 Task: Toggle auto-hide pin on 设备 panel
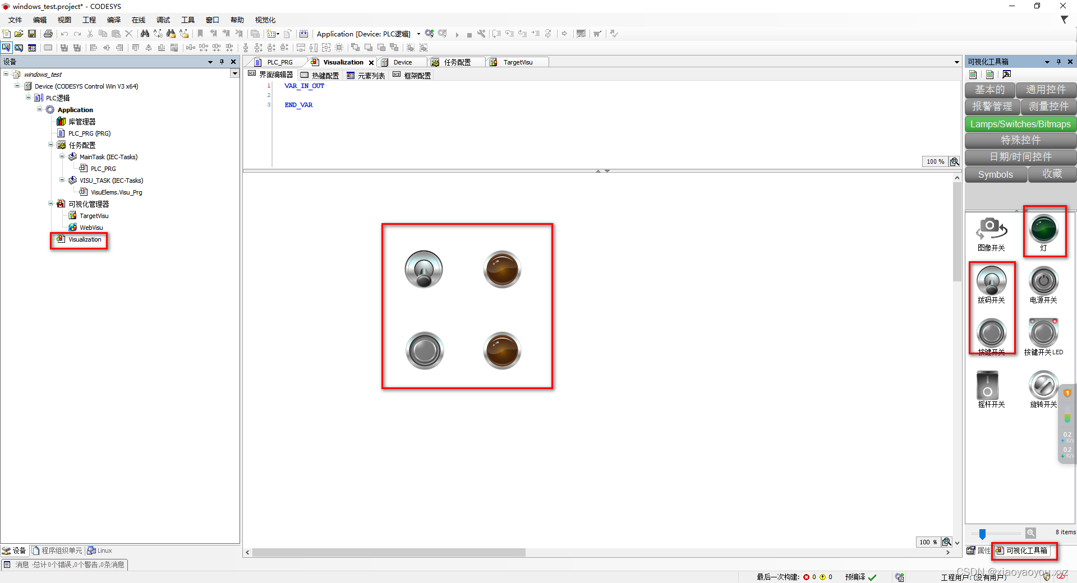tap(222, 62)
